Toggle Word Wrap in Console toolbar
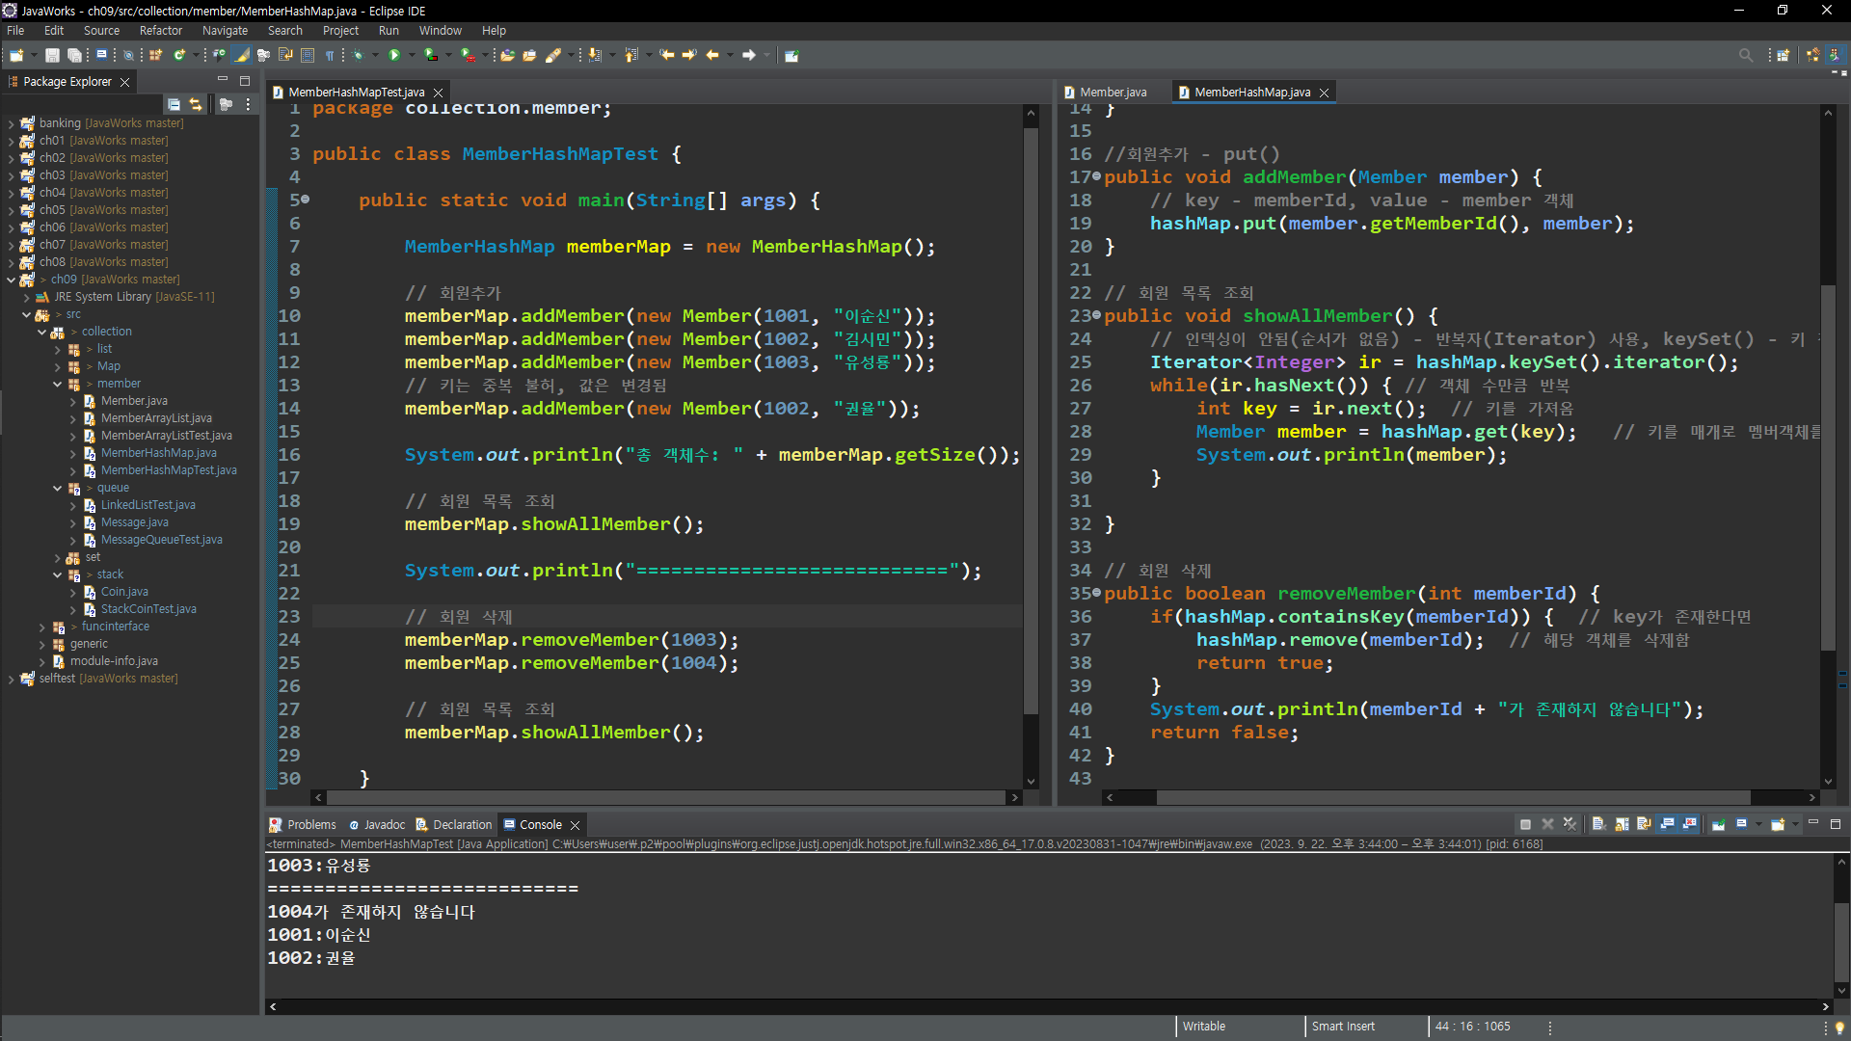This screenshot has width=1851, height=1041. click(x=1644, y=824)
